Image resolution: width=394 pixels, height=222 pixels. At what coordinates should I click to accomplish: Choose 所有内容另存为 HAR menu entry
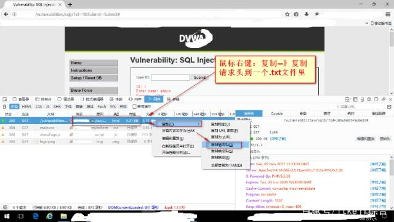(x=178, y=131)
